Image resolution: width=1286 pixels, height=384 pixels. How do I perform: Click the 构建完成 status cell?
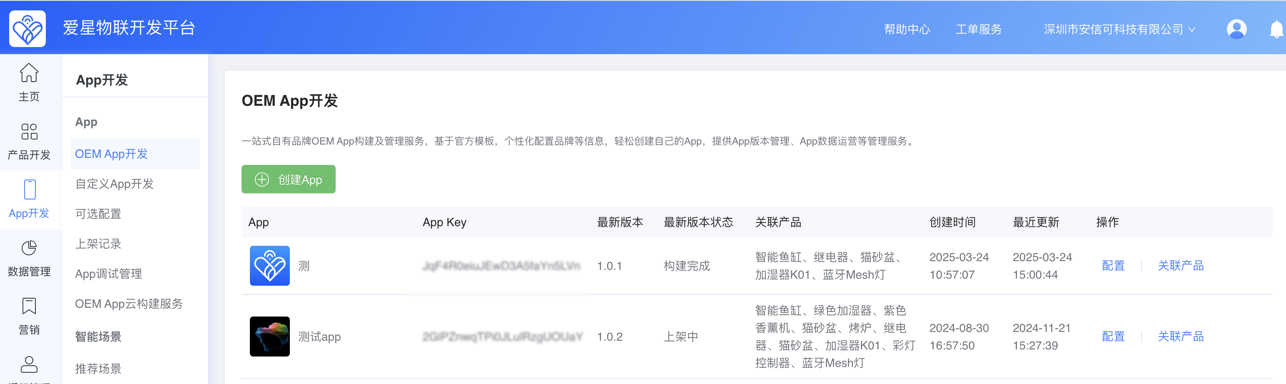click(686, 266)
